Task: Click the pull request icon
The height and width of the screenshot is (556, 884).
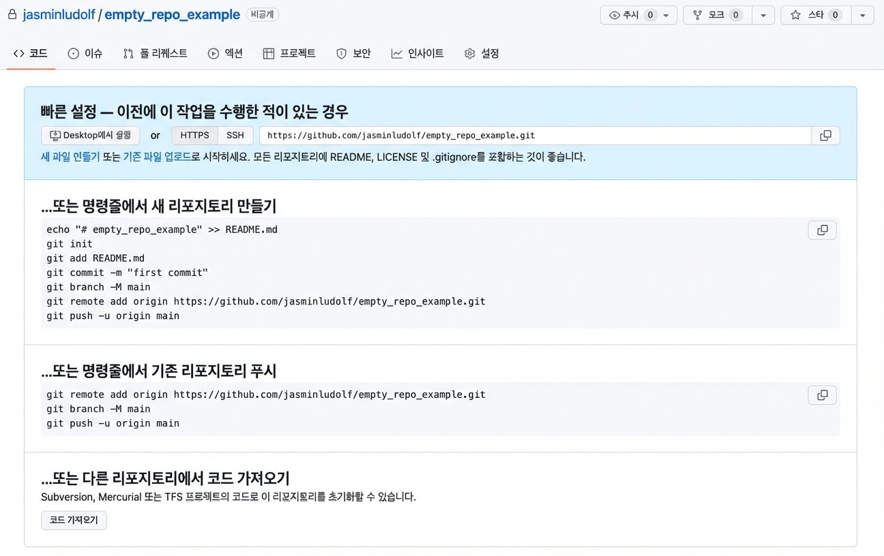Action: pos(128,54)
